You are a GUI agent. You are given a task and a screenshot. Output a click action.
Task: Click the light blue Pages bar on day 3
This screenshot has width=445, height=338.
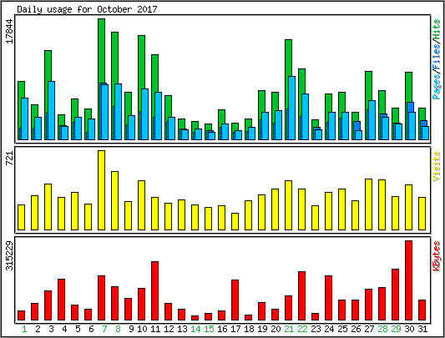pos(52,110)
